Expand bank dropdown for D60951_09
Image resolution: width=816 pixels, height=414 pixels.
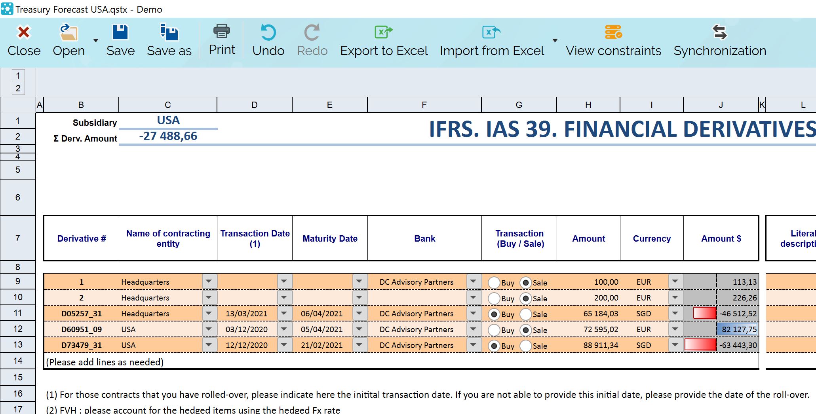(474, 329)
